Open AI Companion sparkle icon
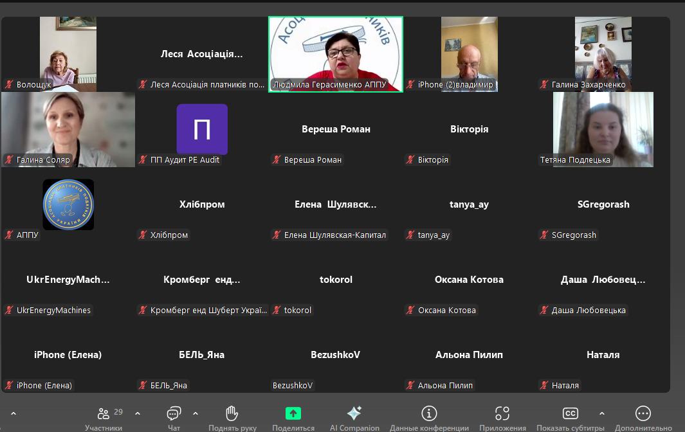This screenshot has height=432, width=685. tap(354, 413)
